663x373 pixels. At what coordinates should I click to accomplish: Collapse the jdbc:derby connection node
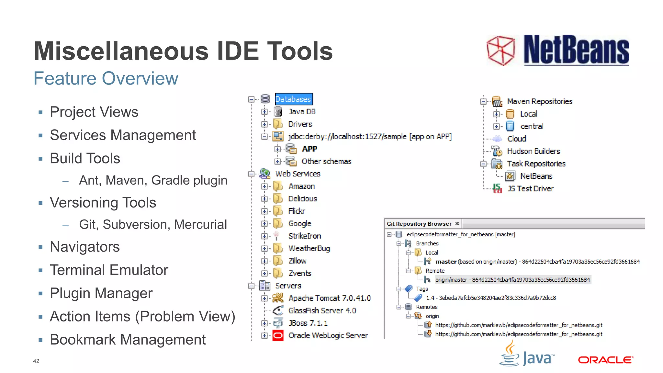click(264, 137)
